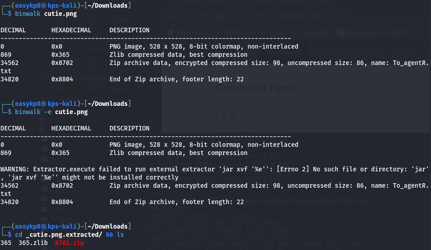The image size is (431, 250).
Task: Click the red 8702.zip filename
Action: (x=69, y=243)
